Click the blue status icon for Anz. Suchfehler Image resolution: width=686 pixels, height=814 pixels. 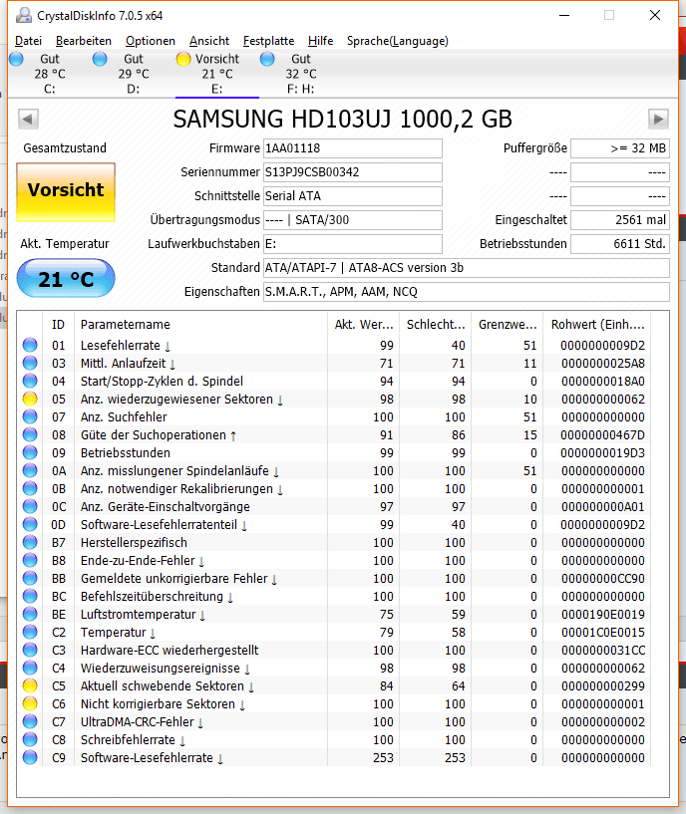30,416
